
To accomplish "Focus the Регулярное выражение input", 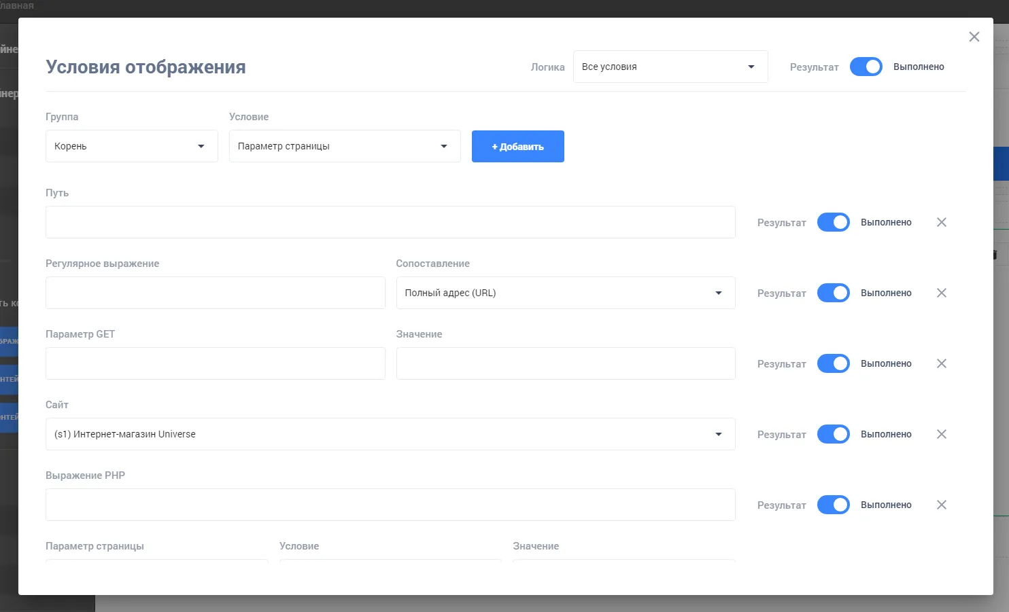I will [215, 293].
